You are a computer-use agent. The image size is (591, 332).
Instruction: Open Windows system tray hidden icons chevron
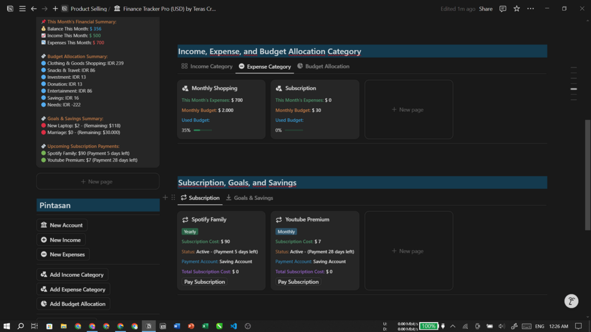[453, 326]
